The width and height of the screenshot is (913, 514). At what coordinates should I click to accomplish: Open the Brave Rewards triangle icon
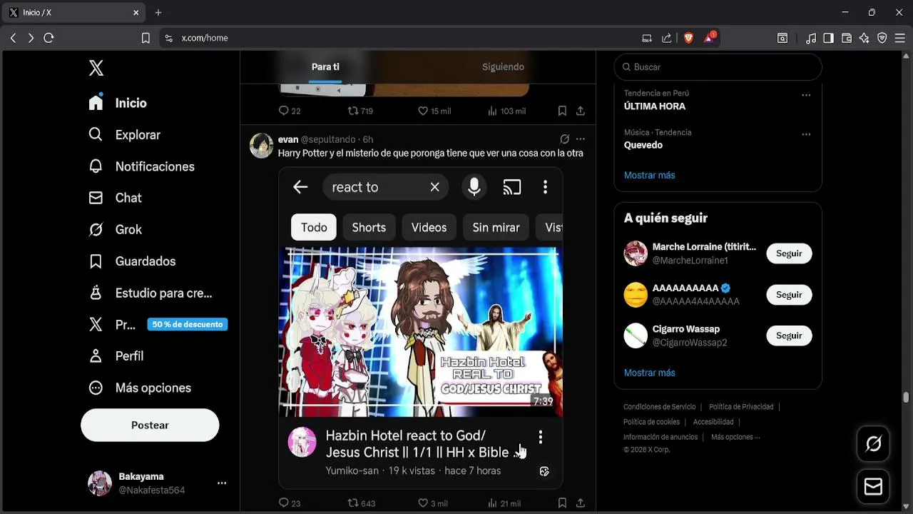(x=710, y=37)
